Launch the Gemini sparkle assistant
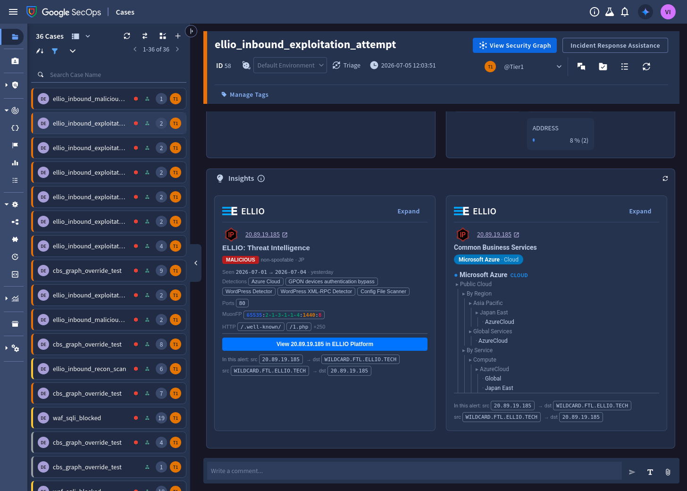Image resolution: width=687 pixels, height=491 pixels. (x=645, y=12)
